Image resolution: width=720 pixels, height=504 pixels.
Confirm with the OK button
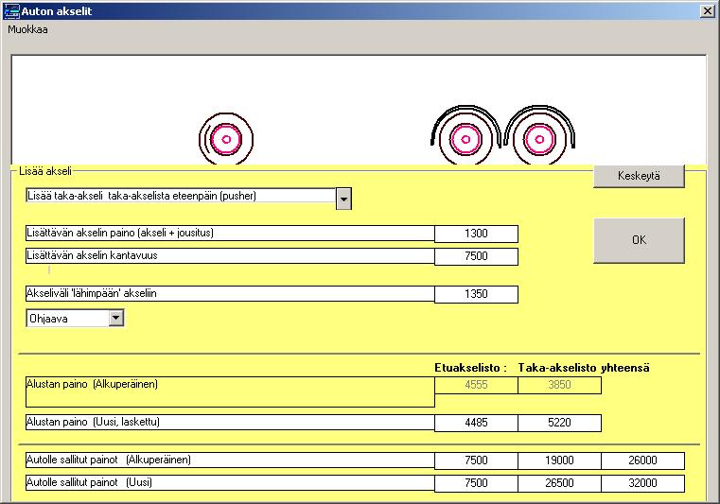639,240
